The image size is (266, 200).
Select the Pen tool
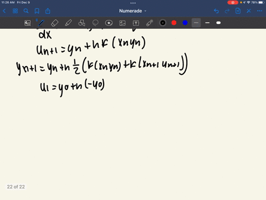pyautogui.click(x=41, y=23)
